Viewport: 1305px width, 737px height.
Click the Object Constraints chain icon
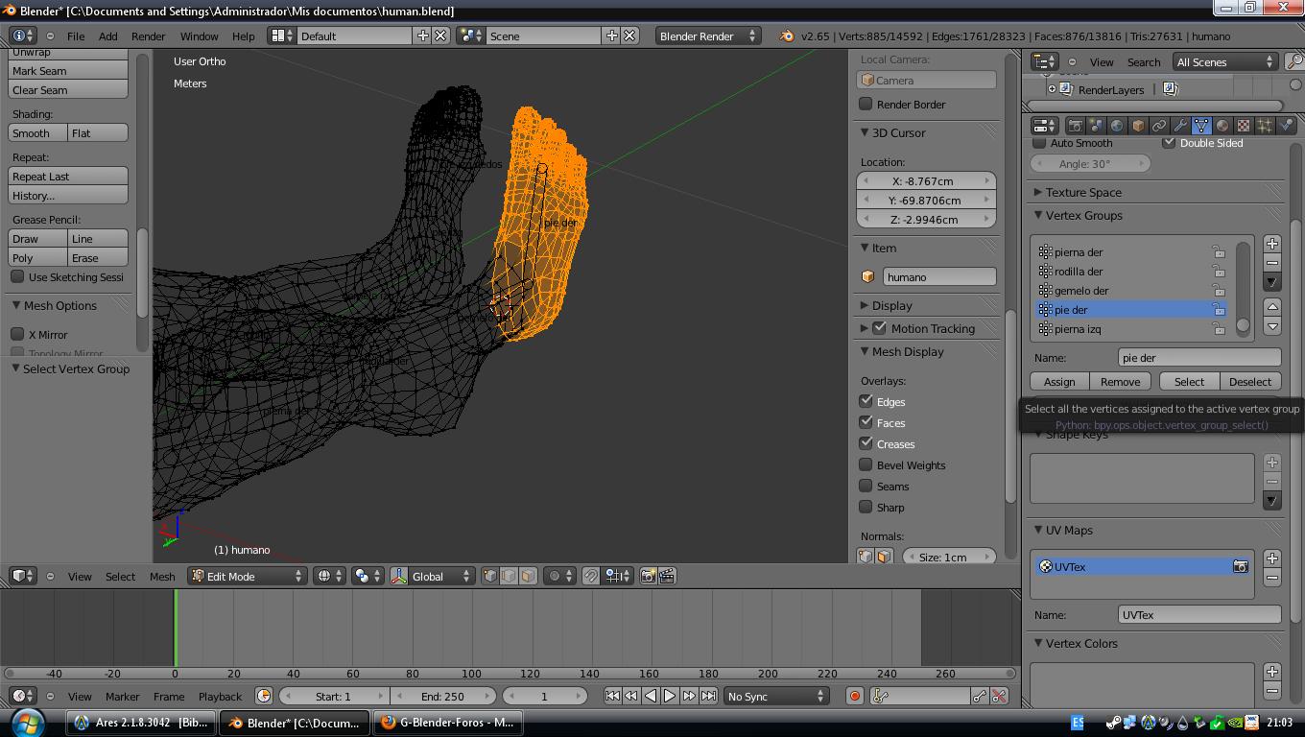pos(1159,126)
